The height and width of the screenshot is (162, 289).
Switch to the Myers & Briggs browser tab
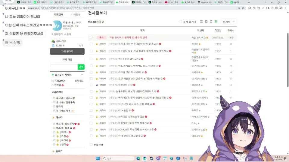click(205, 2)
